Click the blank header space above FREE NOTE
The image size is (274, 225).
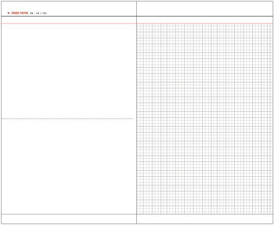click(69, 6)
